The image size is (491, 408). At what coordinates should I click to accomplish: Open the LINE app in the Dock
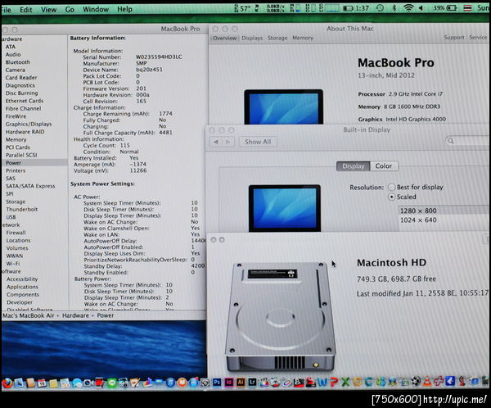click(x=112, y=383)
